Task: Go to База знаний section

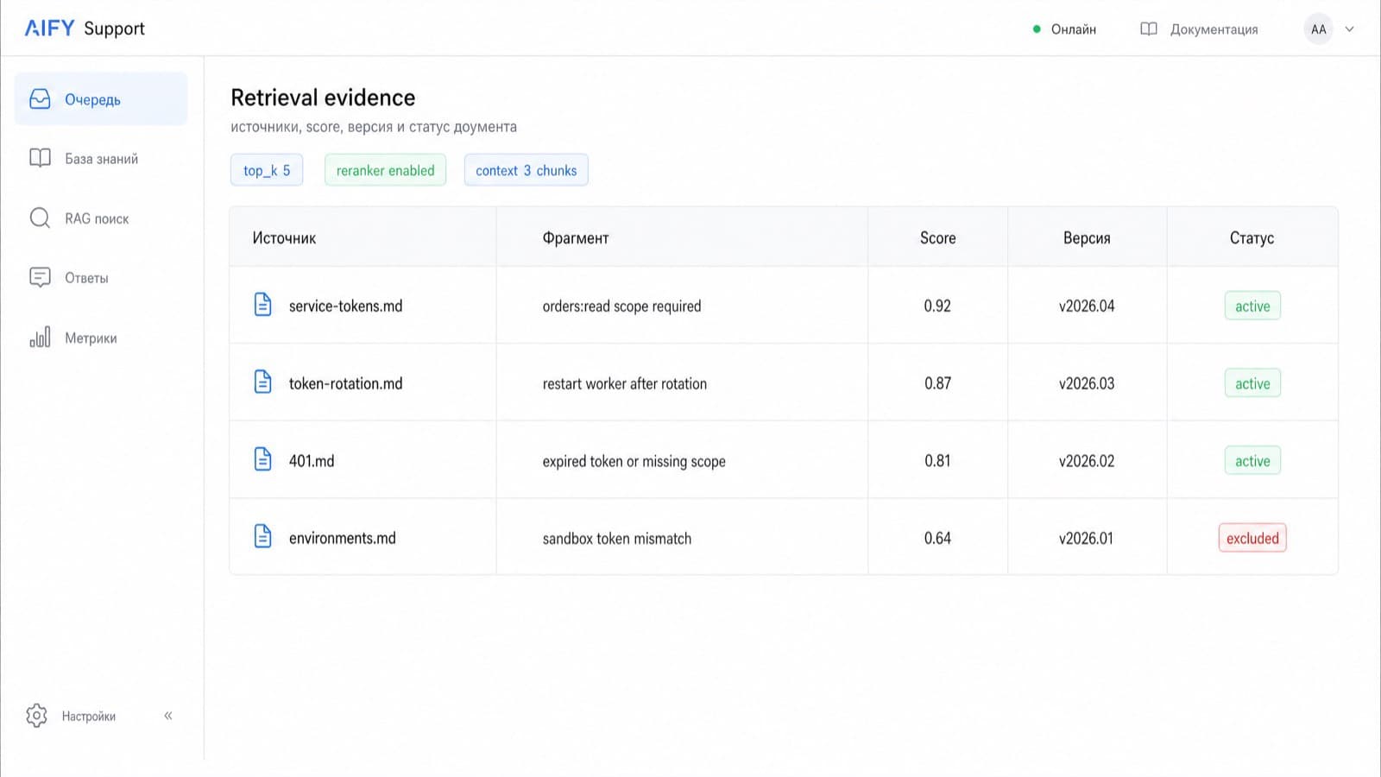Action: (x=101, y=159)
